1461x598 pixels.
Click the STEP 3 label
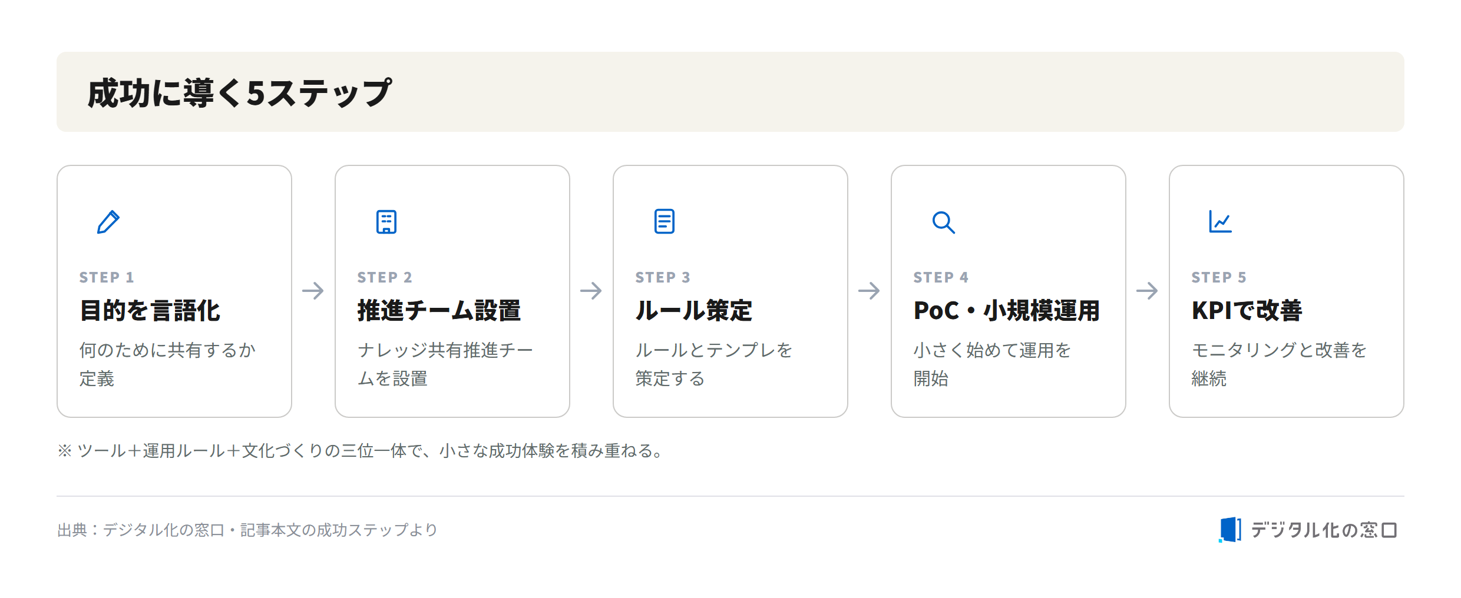[662, 277]
